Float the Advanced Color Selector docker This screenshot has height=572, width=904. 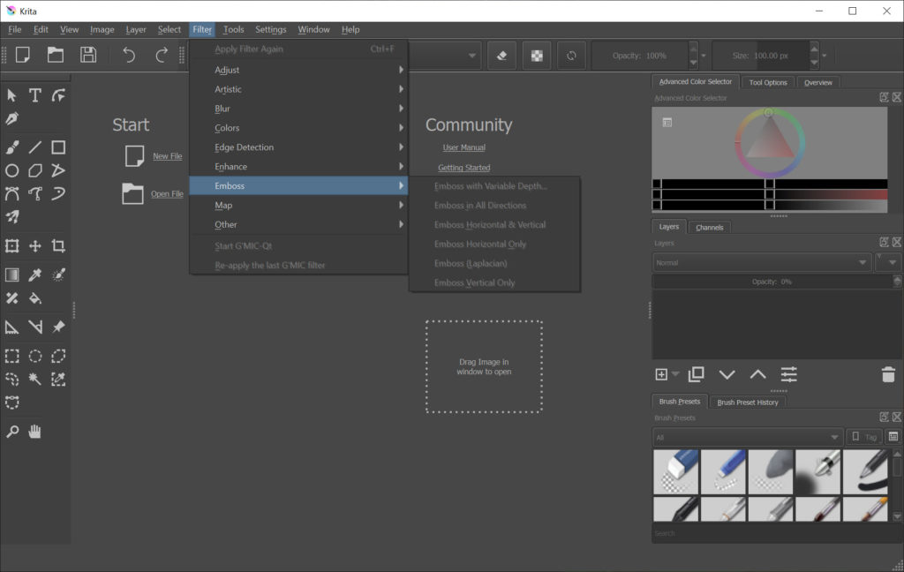[884, 97]
